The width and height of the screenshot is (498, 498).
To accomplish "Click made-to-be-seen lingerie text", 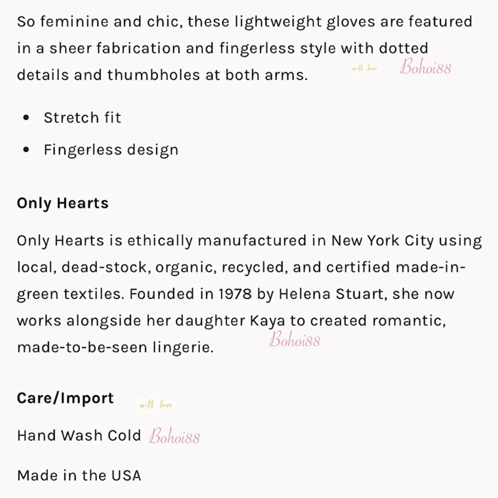I will 115,347.
